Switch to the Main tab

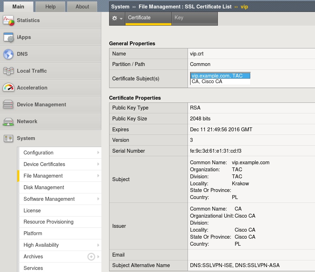tap(18, 7)
